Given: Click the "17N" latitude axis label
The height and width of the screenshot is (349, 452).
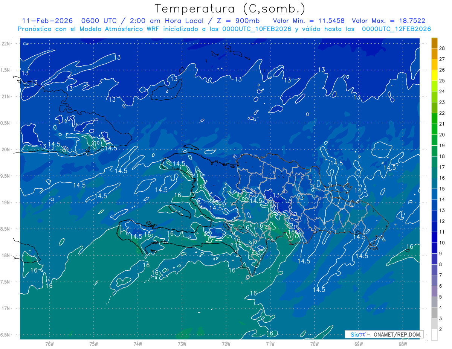Looking at the screenshot, I should pos(6,308).
